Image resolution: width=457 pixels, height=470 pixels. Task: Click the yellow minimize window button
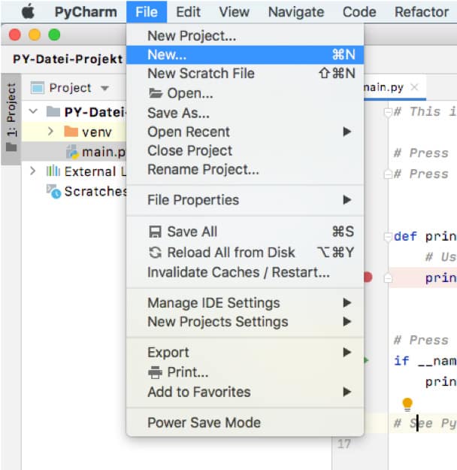[x=35, y=35]
